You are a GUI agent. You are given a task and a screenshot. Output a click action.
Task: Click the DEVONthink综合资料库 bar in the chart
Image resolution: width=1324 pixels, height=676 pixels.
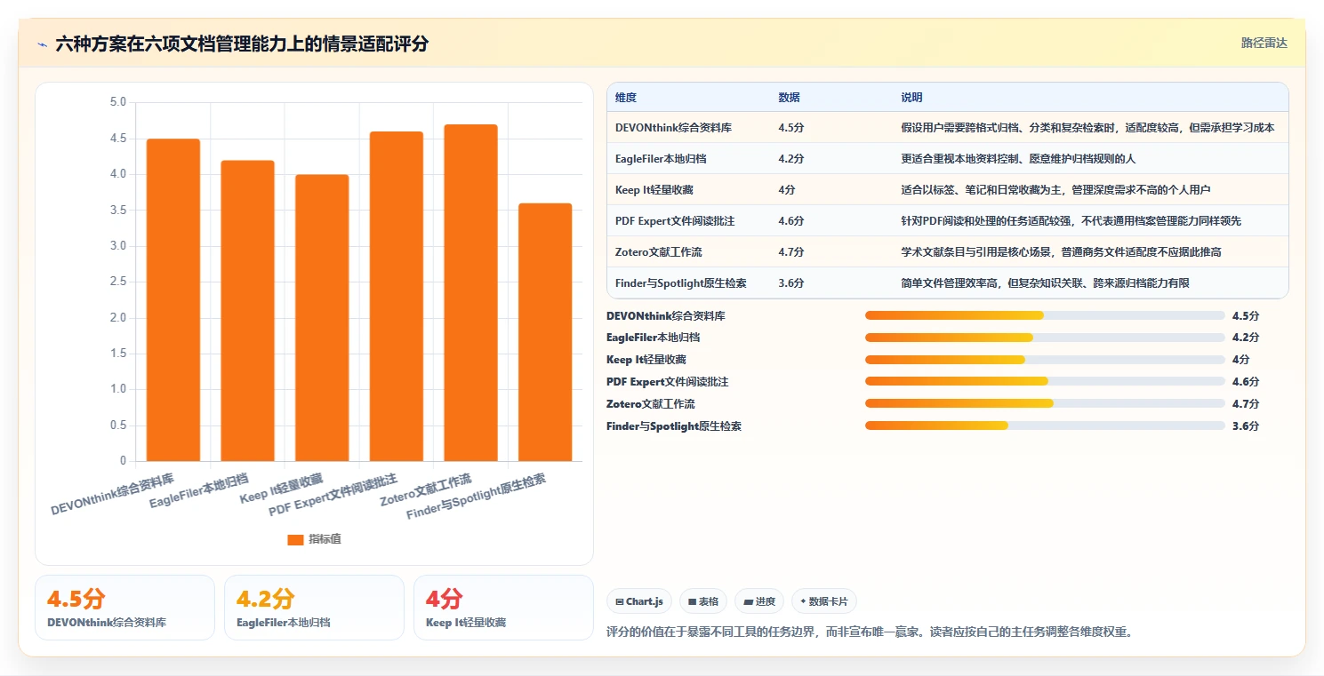(x=173, y=300)
